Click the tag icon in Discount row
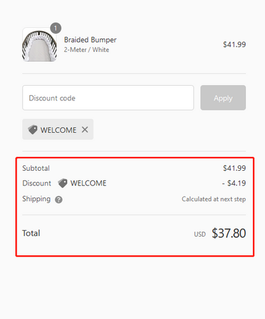Screen dimensions: 265x319 tap(62, 183)
